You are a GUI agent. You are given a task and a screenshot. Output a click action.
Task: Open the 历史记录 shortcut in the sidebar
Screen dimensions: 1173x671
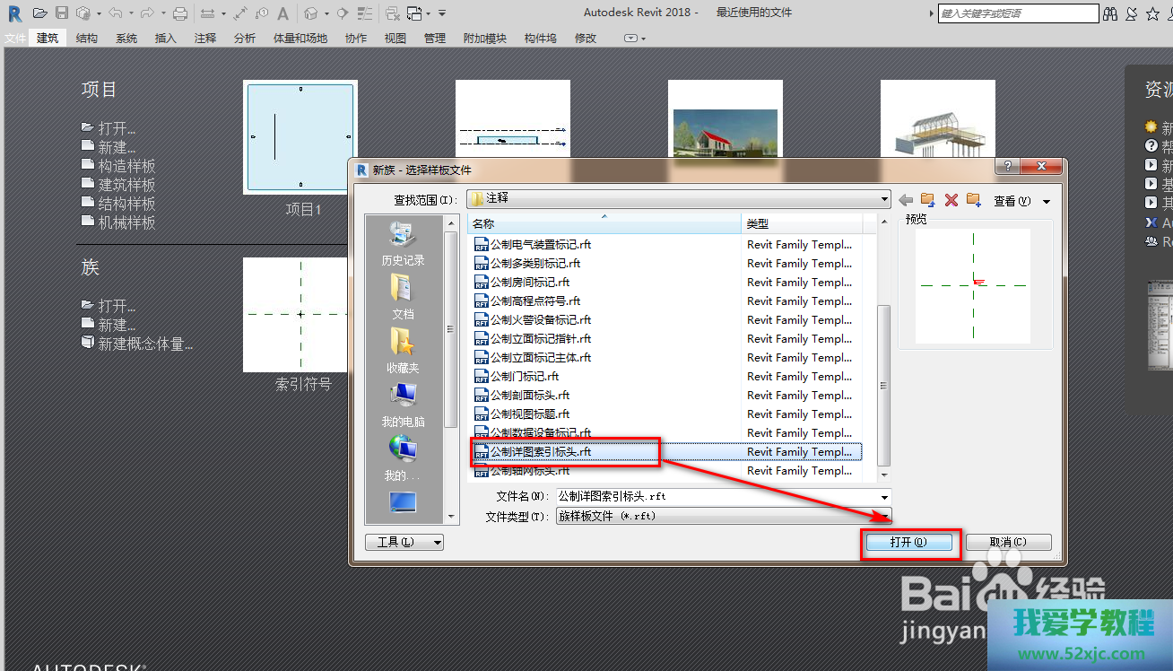tap(403, 244)
